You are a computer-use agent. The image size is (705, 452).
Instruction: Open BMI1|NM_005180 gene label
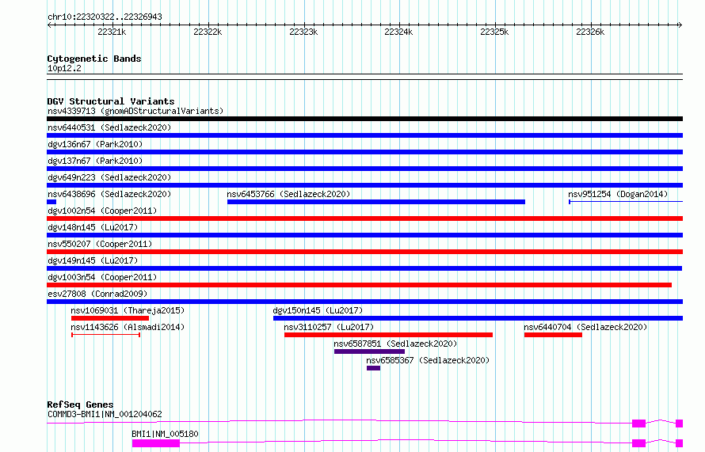165,434
